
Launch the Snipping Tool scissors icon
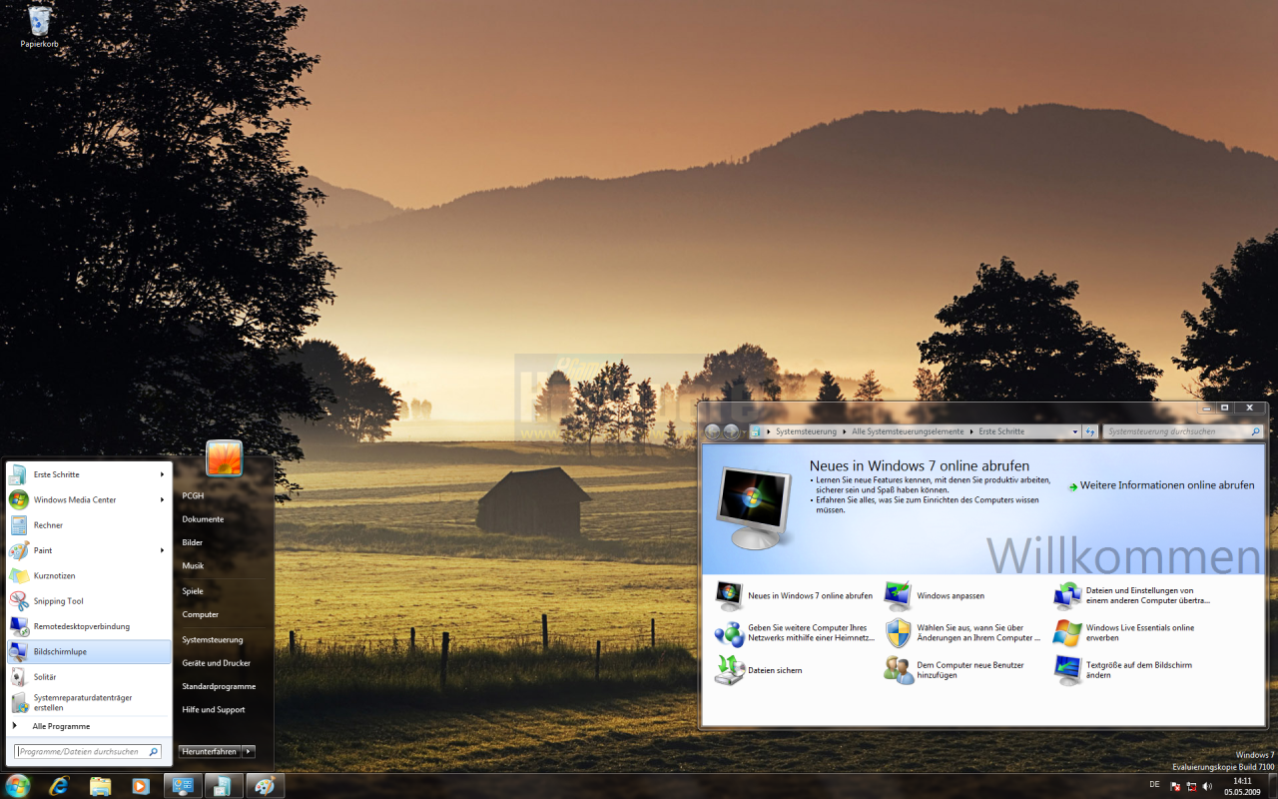tap(19, 601)
